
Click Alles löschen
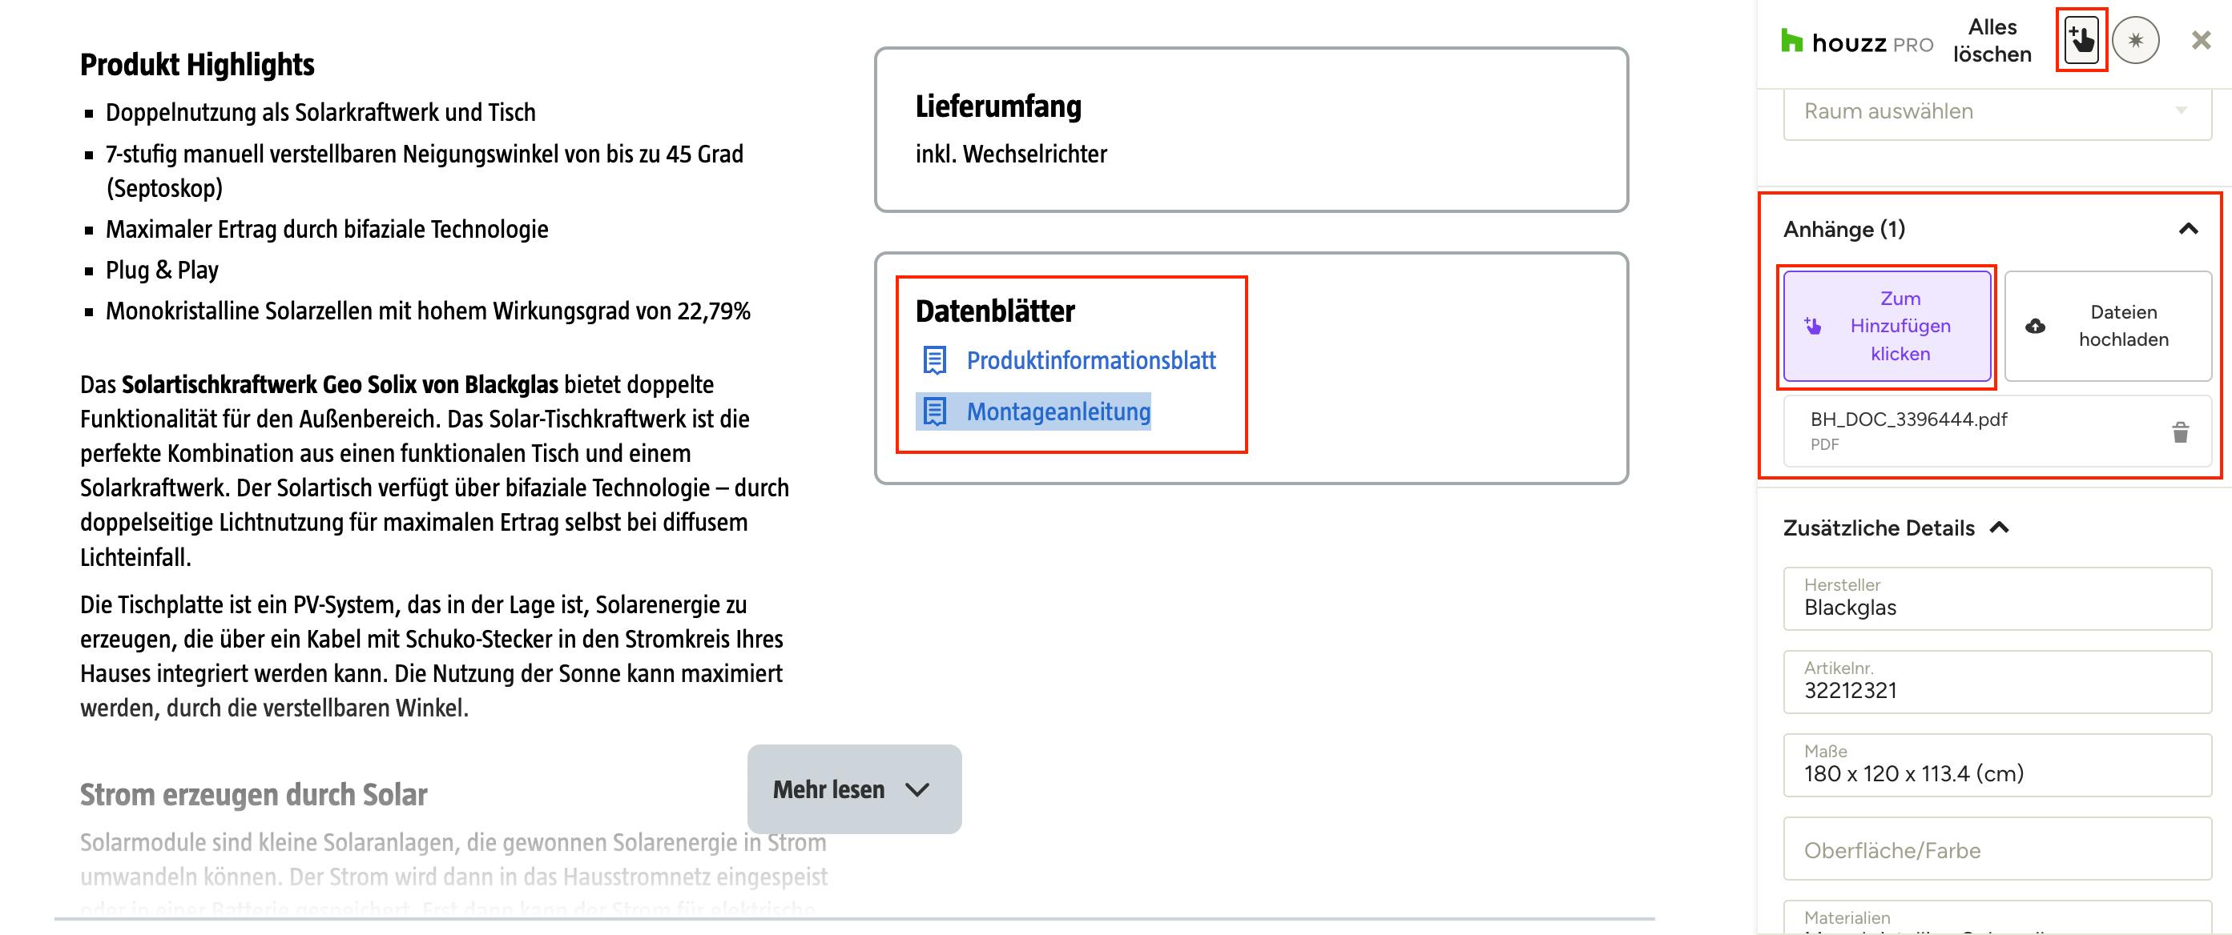point(1992,41)
